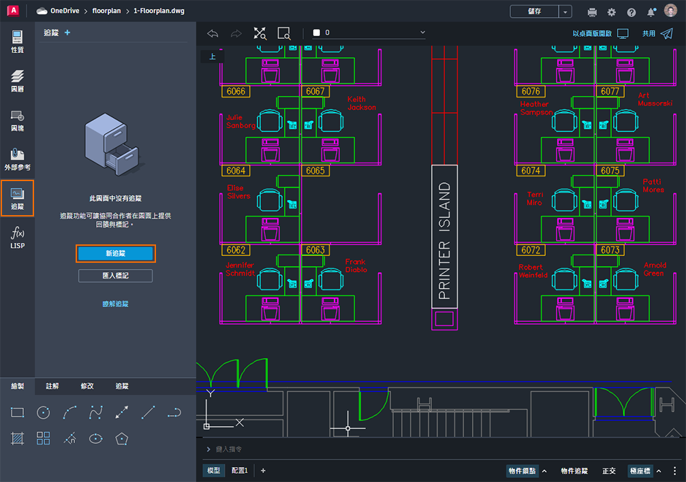This screenshot has height=482, width=686.
Task: Select the Polyline draw tool
Action: click(174, 413)
